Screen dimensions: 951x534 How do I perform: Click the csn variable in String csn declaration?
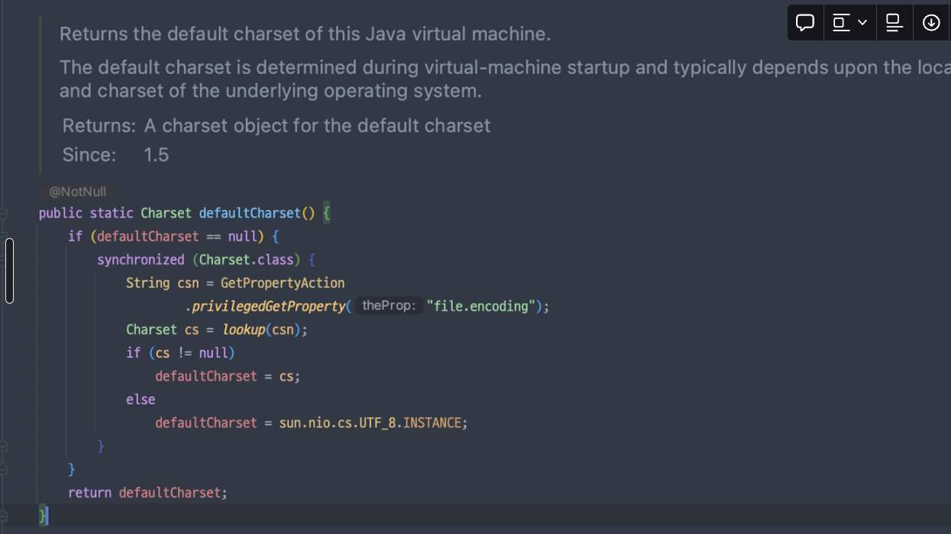point(188,283)
